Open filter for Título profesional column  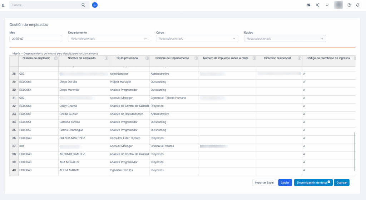coord(147,58)
